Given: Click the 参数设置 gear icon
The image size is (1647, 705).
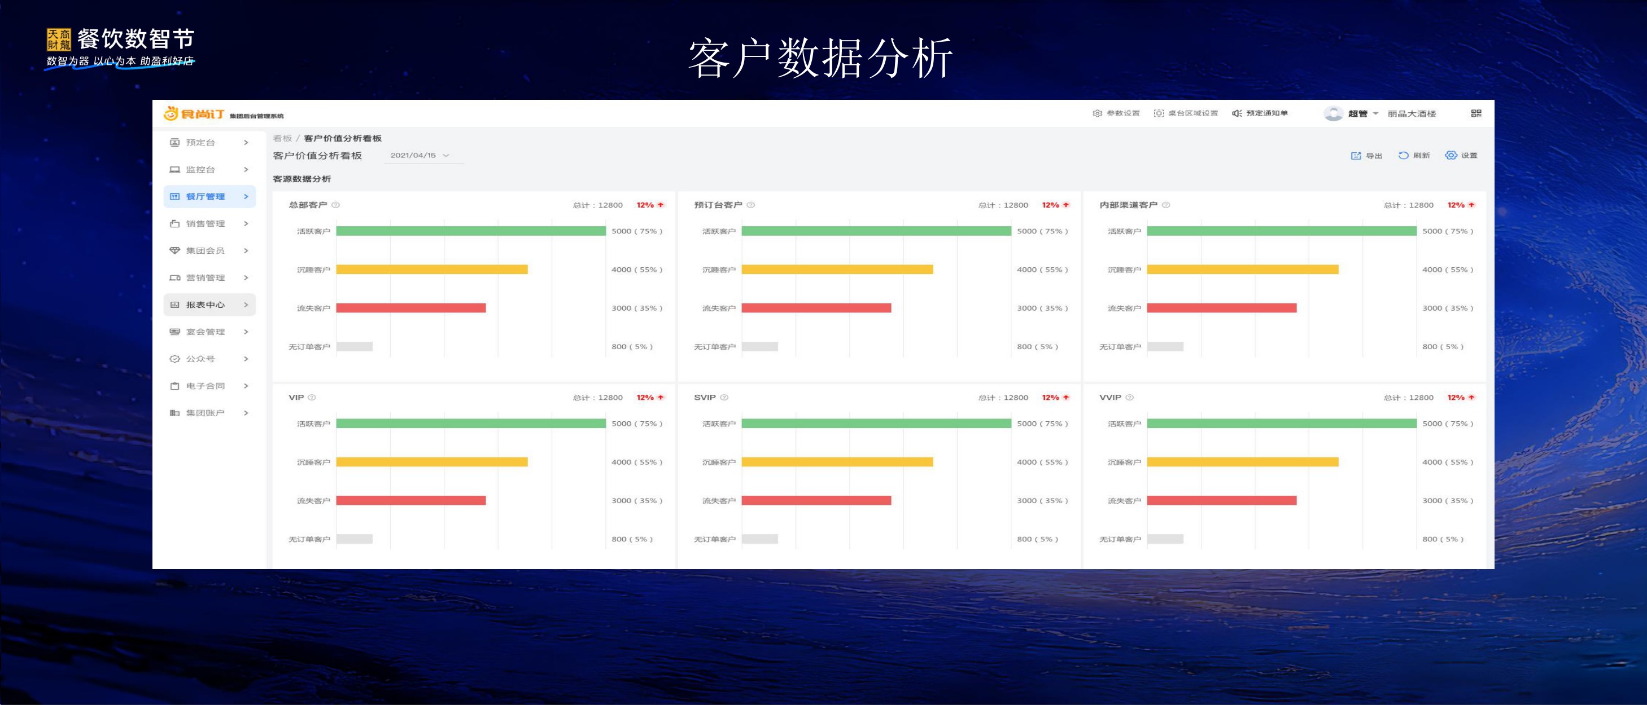Looking at the screenshot, I should pos(1097,113).
